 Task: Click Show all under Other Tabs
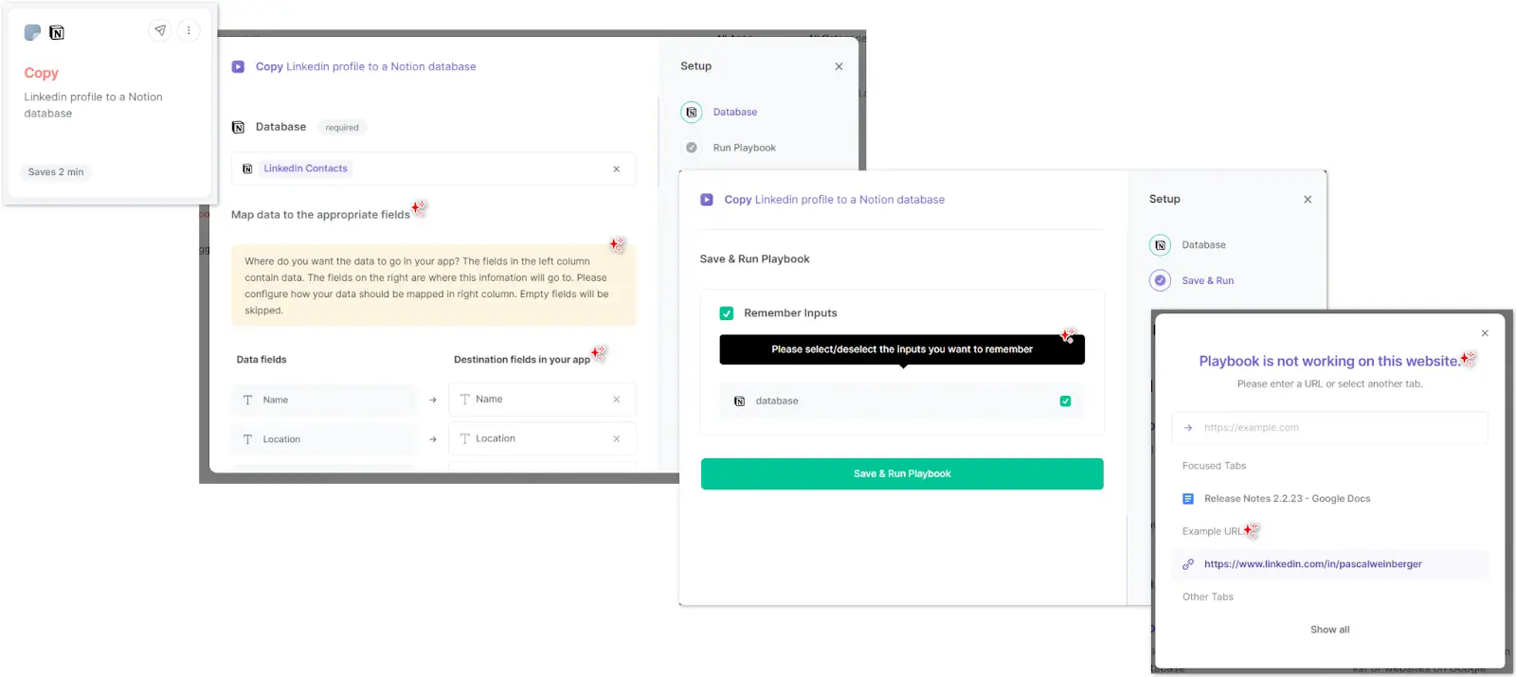(x=1330, y=630)
